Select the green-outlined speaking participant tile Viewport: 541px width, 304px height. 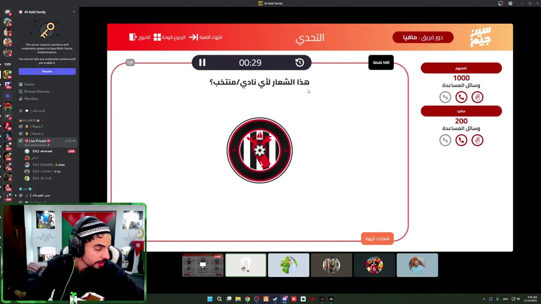tap(246, 265)
